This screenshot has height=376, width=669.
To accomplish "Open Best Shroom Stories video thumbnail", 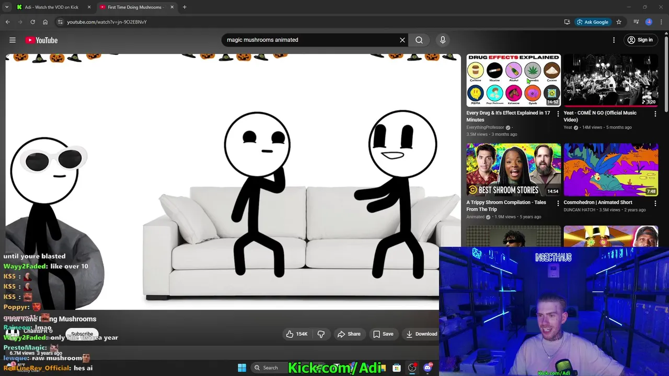I will coord(513,170).
